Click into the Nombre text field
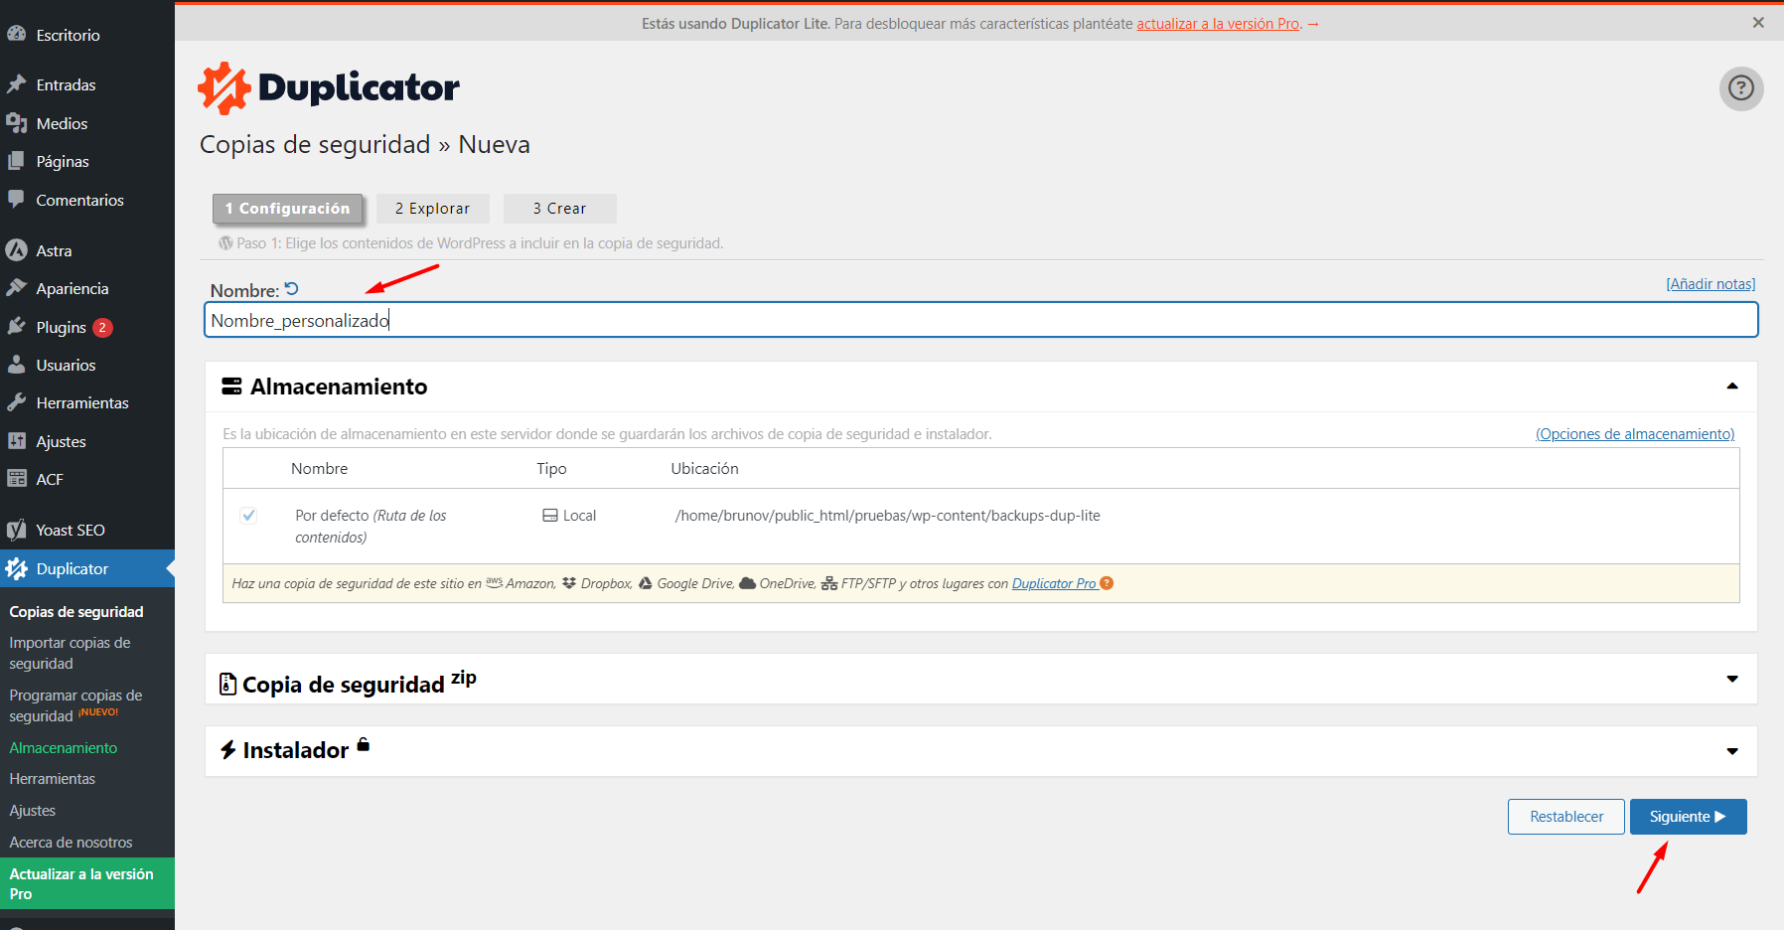This screenshot has height=930, width=1784. tap(981, 320)
